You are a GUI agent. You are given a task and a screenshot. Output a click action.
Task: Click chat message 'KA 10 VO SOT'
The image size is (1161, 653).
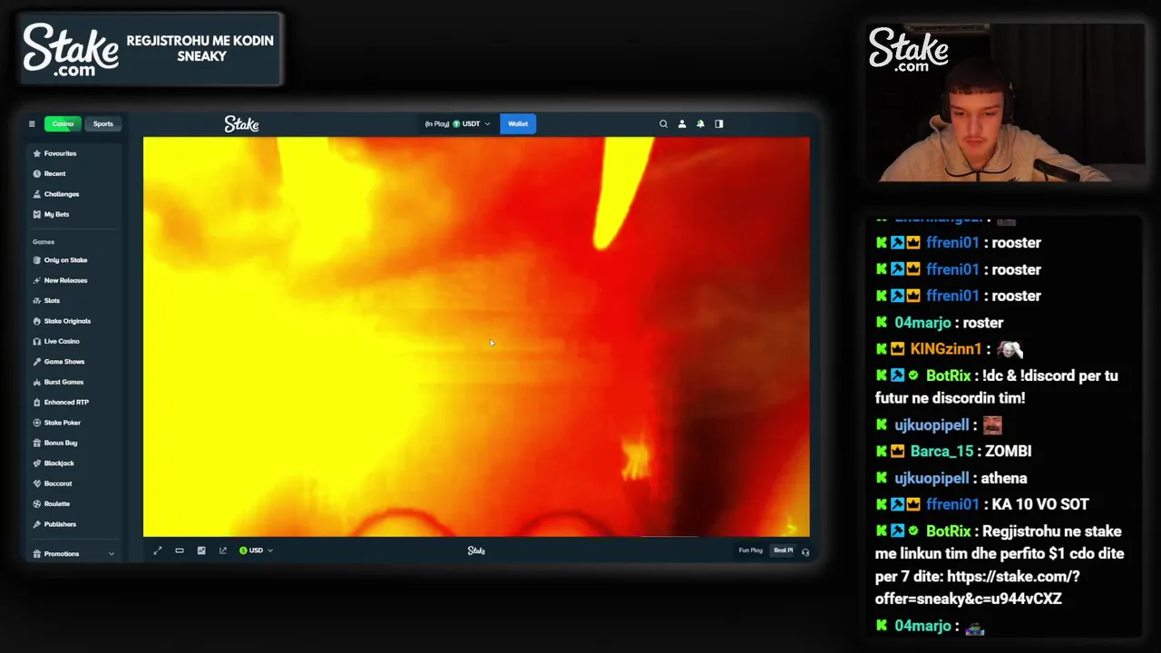(x=1039, y=504)
